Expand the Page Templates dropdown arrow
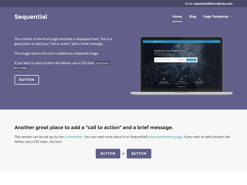This screenshot has height=185, width=247. (x=232, y=17)
